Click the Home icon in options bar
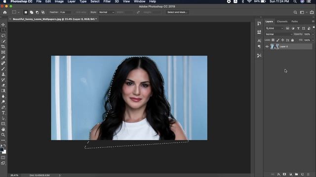The image size is (316, 177). click(5, 12)
